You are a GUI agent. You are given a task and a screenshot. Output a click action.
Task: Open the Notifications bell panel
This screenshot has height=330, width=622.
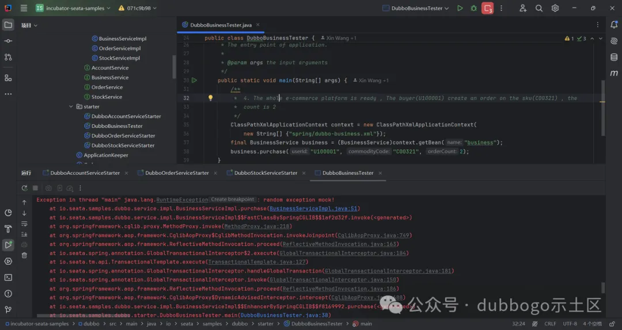click(x=614, y=25)
